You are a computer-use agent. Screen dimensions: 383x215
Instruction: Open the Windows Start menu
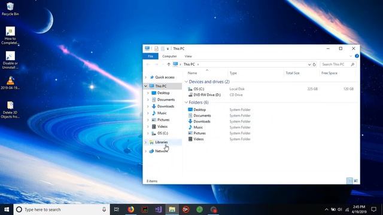coord(7,210)
